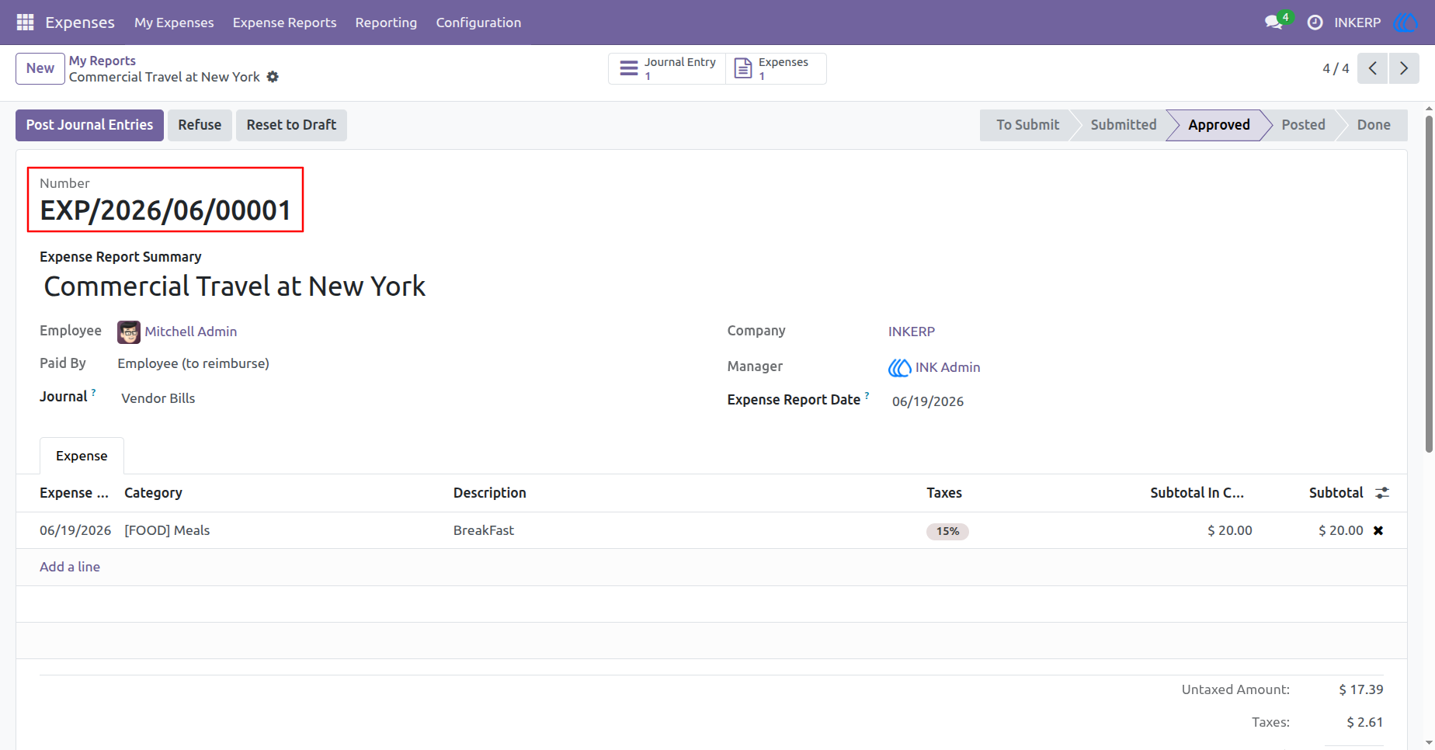Show help tooltip next to Journal label

point(94,392)
